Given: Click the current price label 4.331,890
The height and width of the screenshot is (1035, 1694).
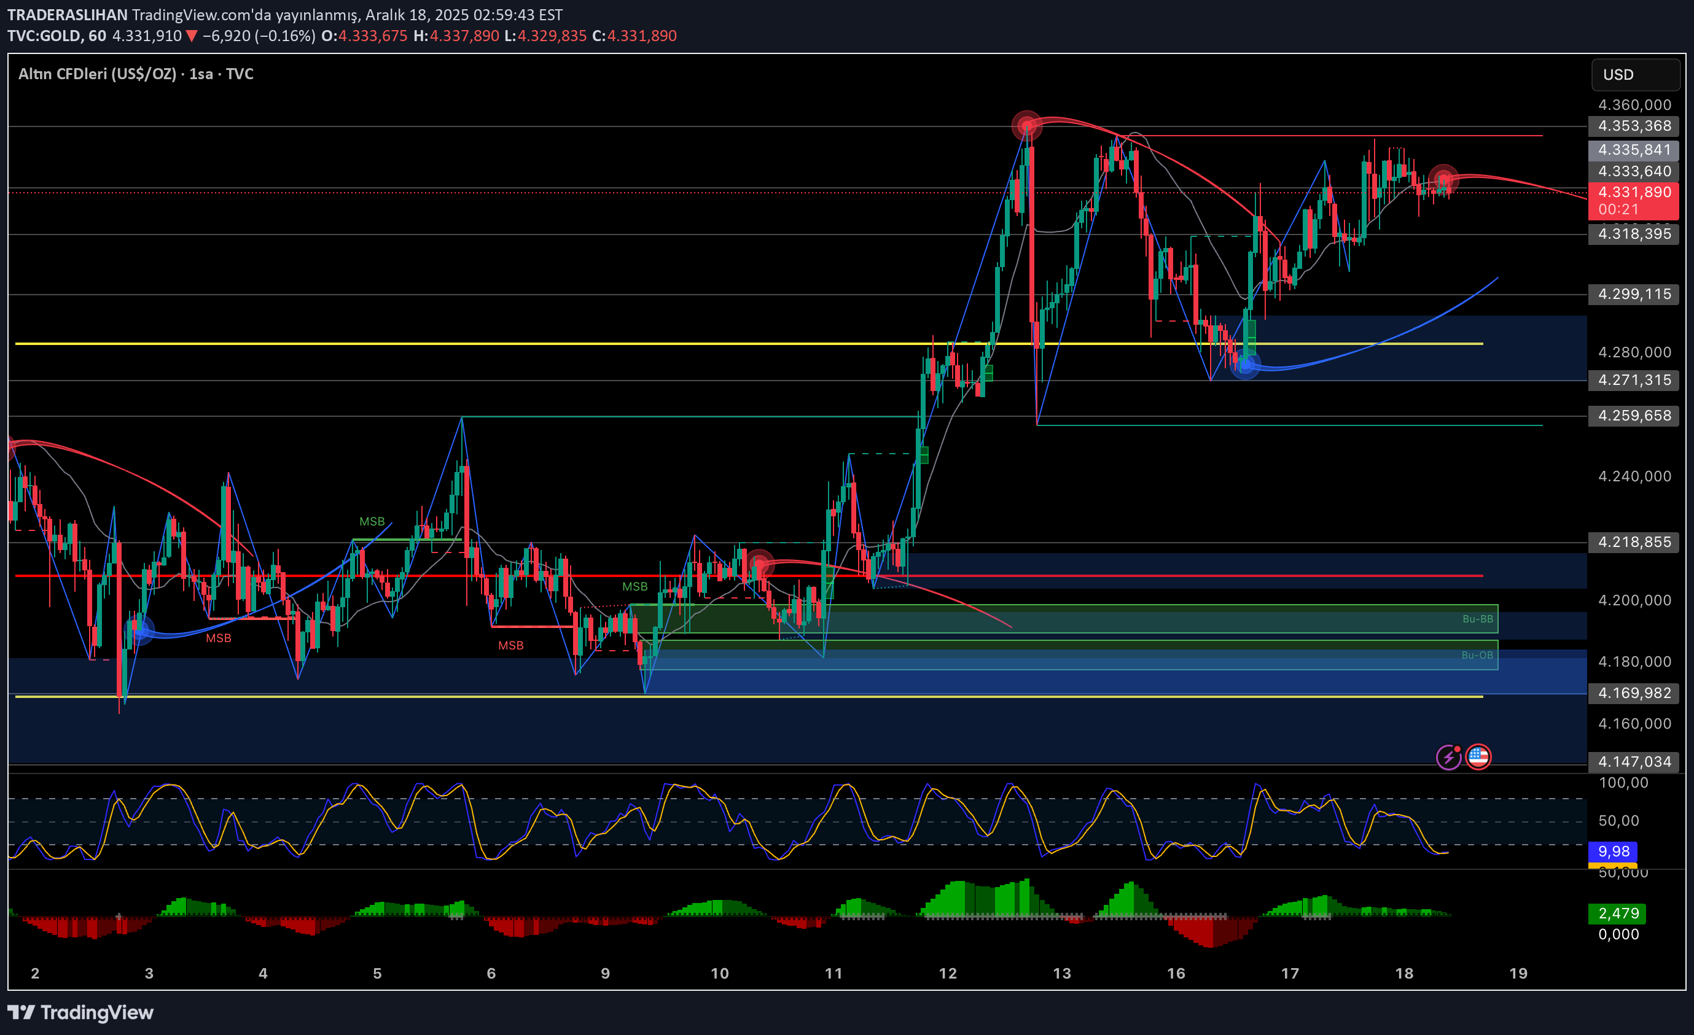Looking at the screenshot, I should [x=1634, y=192].
